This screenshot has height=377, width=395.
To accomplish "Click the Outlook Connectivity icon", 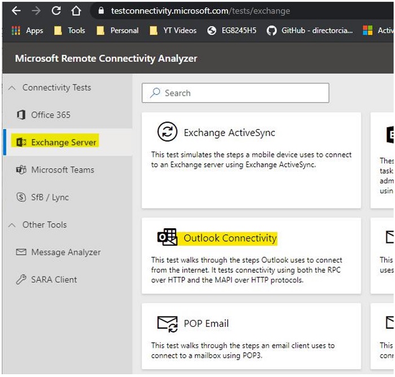I will 167,237.
